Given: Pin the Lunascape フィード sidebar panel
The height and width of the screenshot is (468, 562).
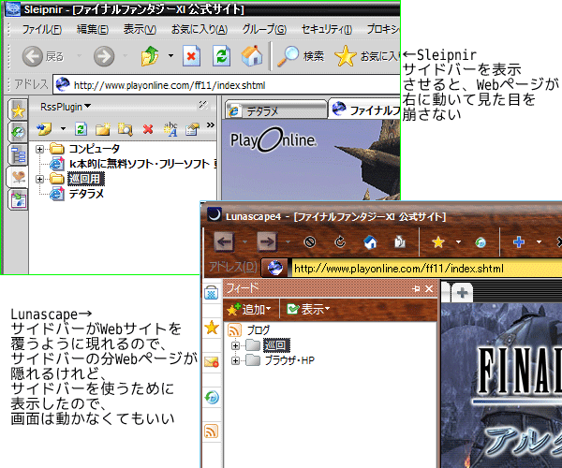Looking at the screenshot, I should tap(416, 288).
